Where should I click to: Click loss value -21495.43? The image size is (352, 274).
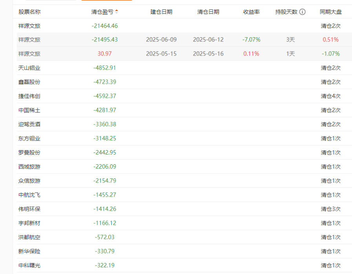click(105, 40)
